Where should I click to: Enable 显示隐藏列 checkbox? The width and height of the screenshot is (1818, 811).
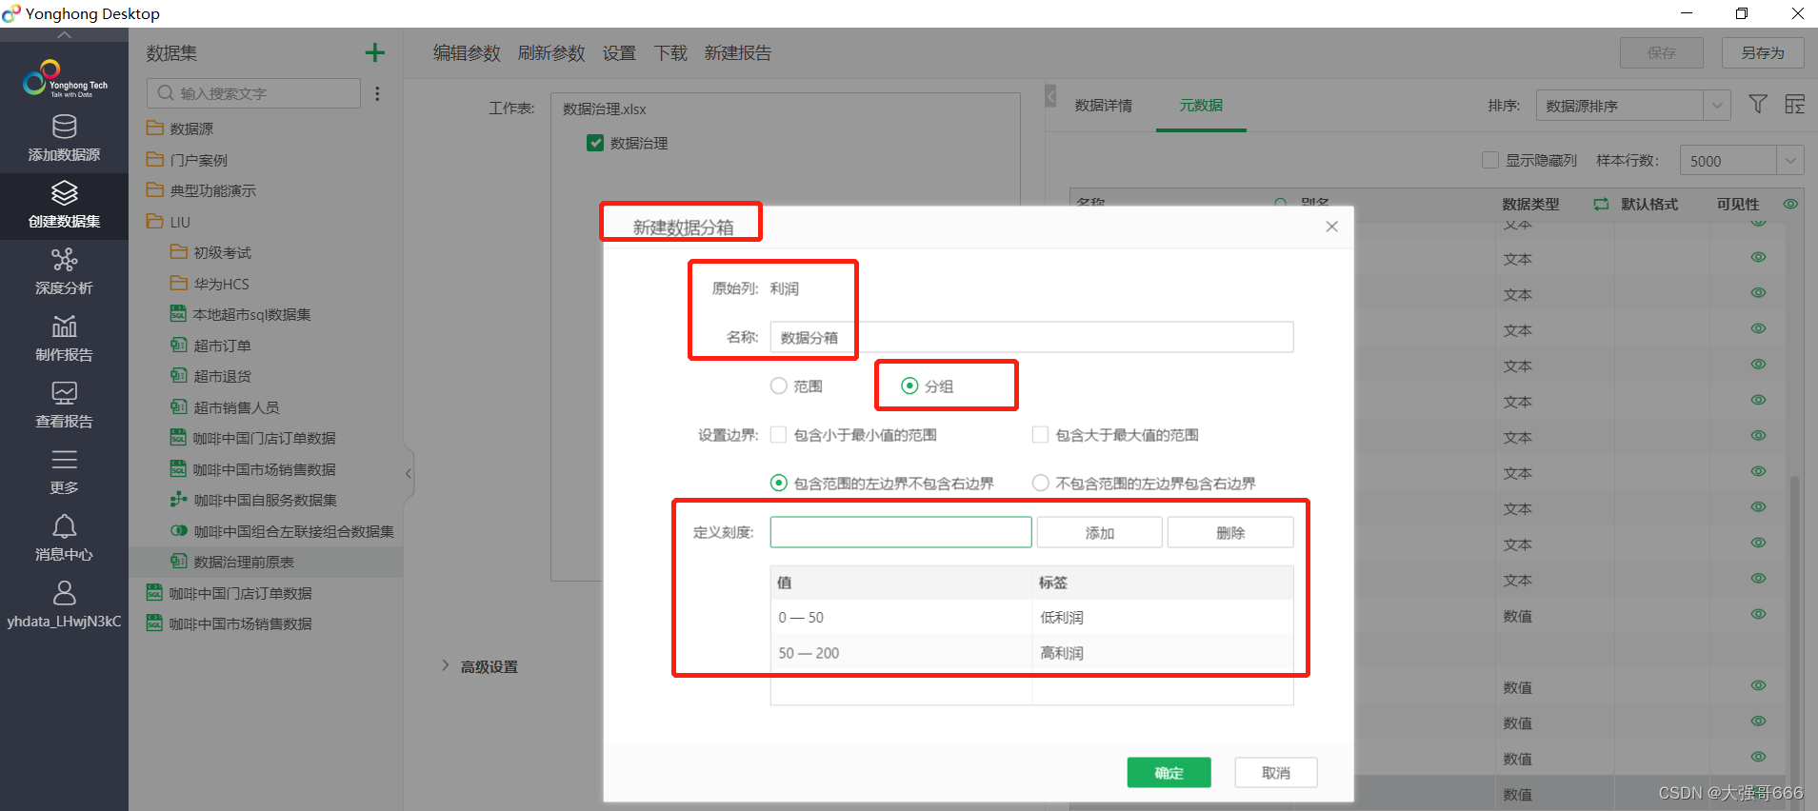1490,160
